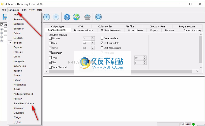Switch to the Directory filters tab
The image size is (205, 126).
pos(157,26)
